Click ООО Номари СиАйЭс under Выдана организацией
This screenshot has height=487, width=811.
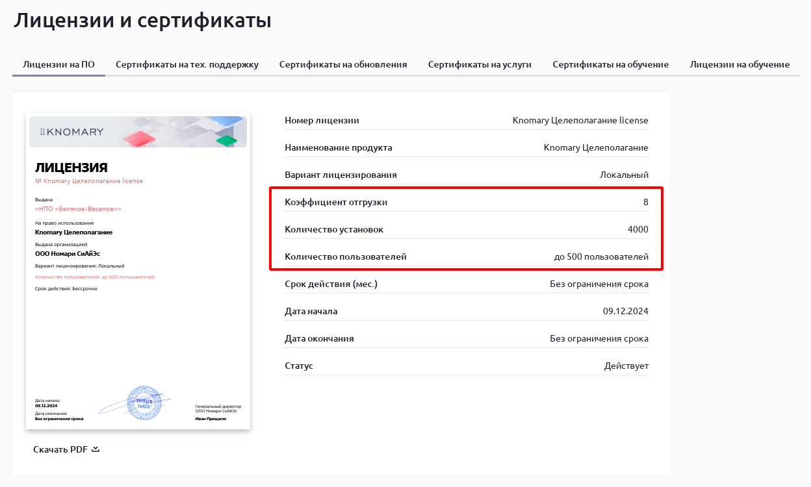pos(68,254)
